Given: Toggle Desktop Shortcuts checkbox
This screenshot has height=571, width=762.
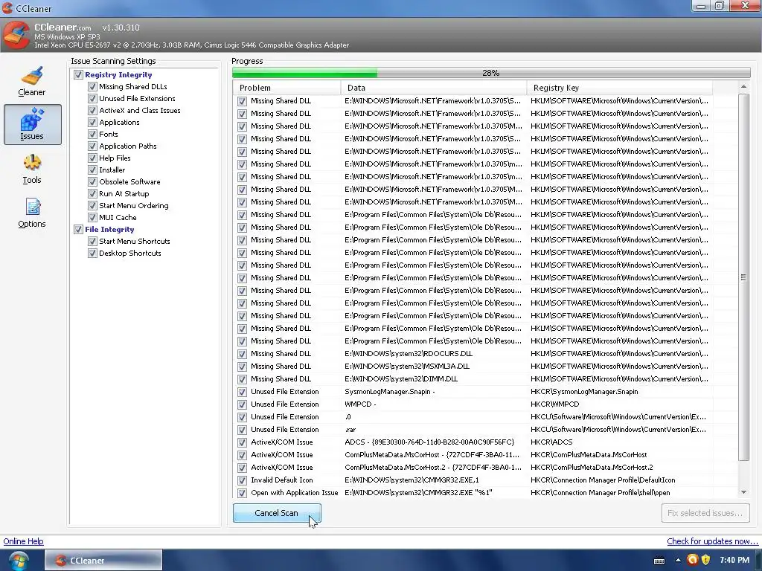Looking at the screenshot, I should pos(92,253).
